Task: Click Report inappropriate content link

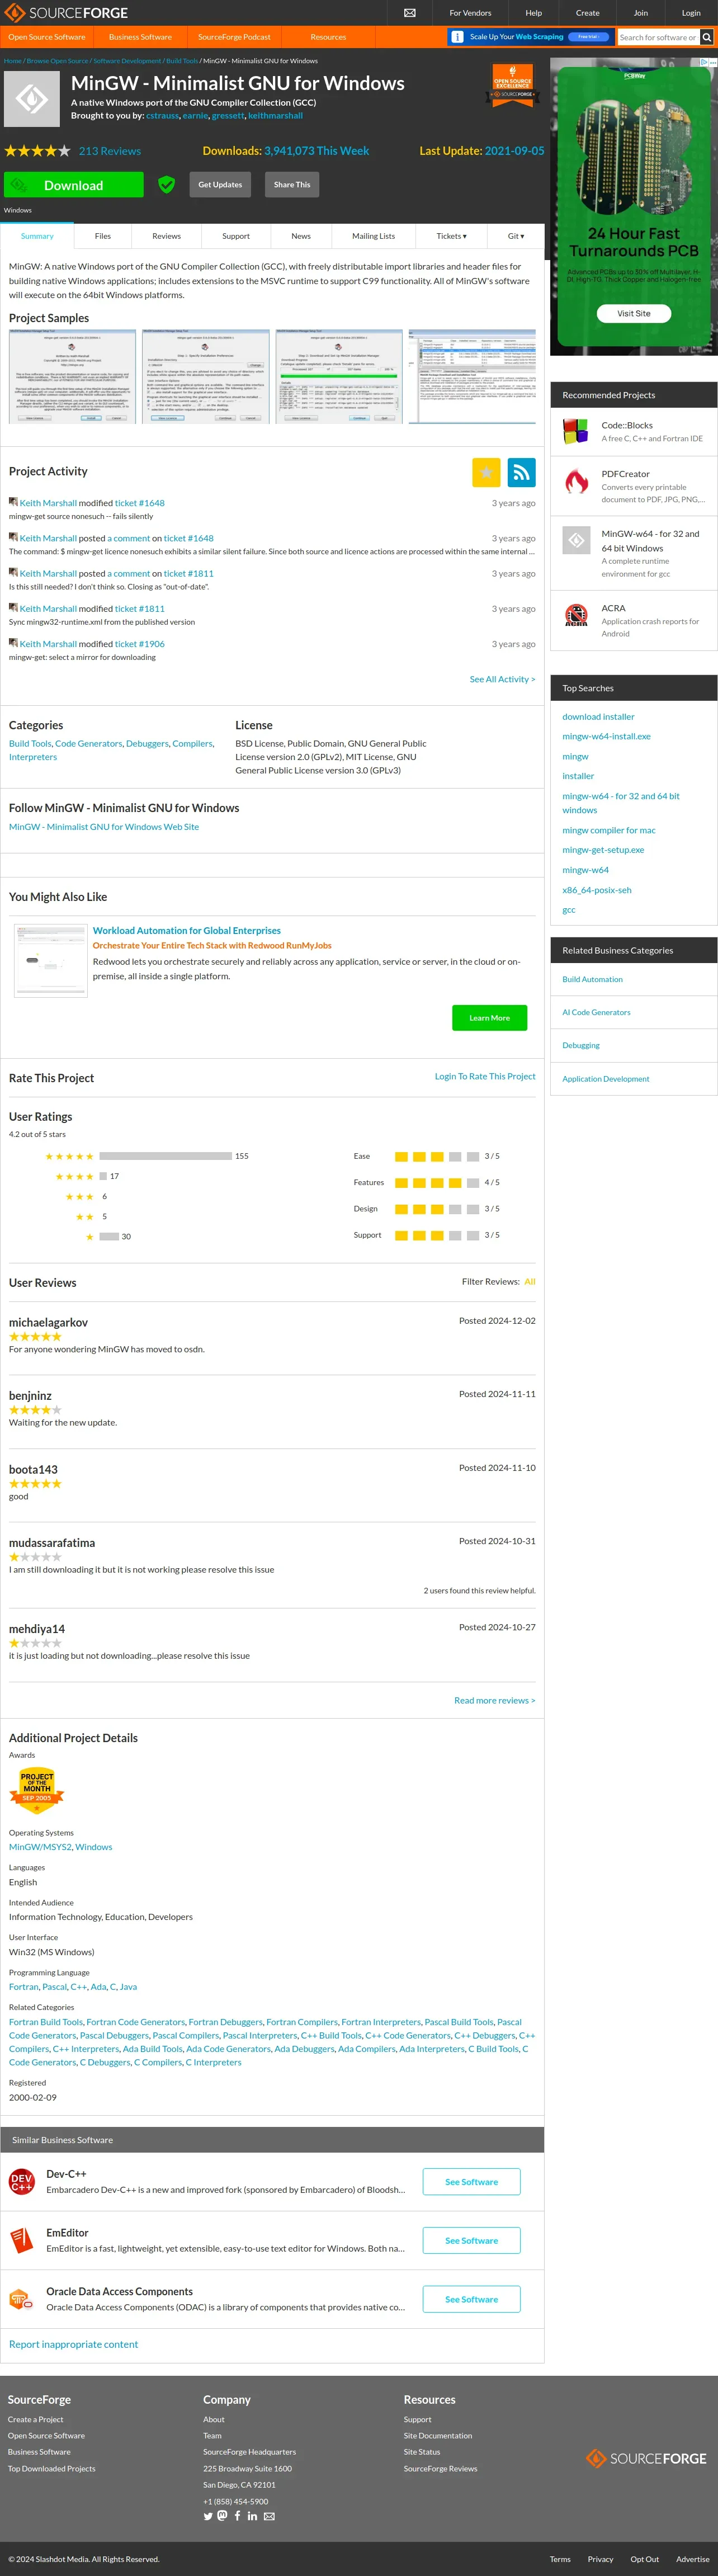Action: click(x=74, y=2344)
